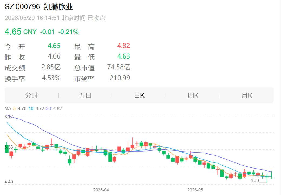Click the 5.33 y-axis price label

9,147
